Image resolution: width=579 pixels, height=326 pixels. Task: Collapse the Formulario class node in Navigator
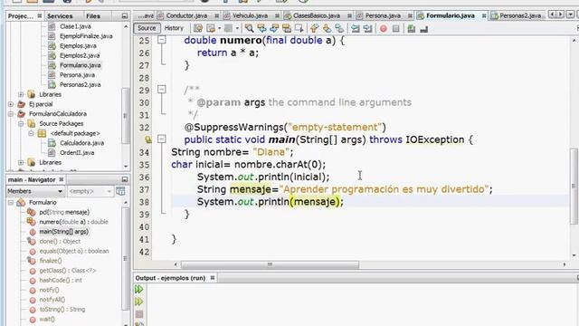click(x=11, y=203)
